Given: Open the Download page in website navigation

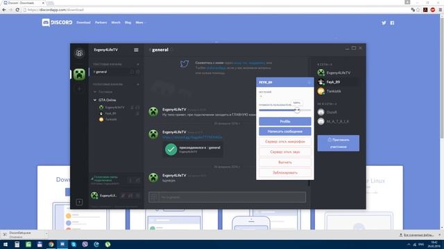Looking at the screenshot, I should click(x=83, y=23).
